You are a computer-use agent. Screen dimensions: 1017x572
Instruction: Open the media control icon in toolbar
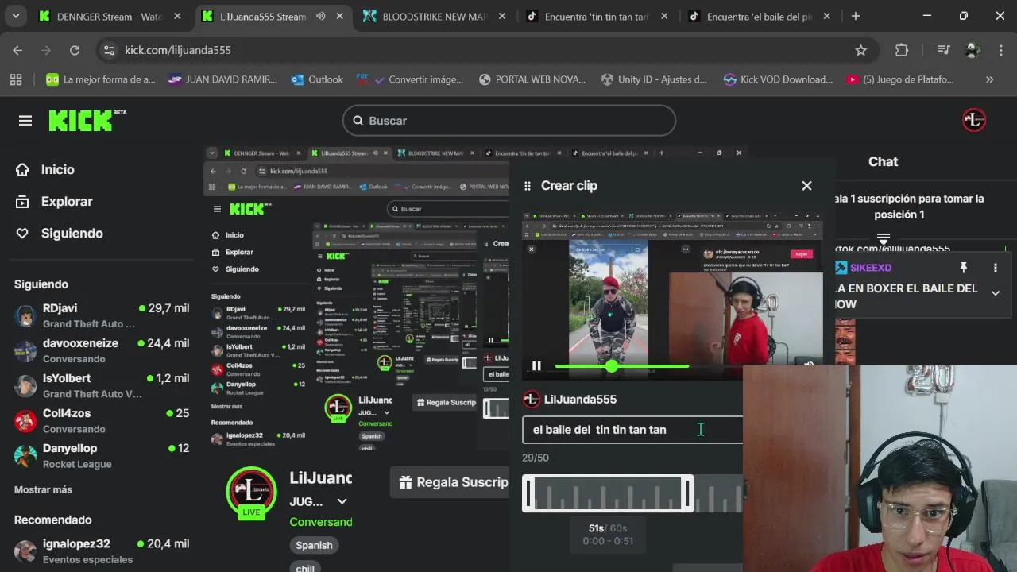click(x=943, y=50)
